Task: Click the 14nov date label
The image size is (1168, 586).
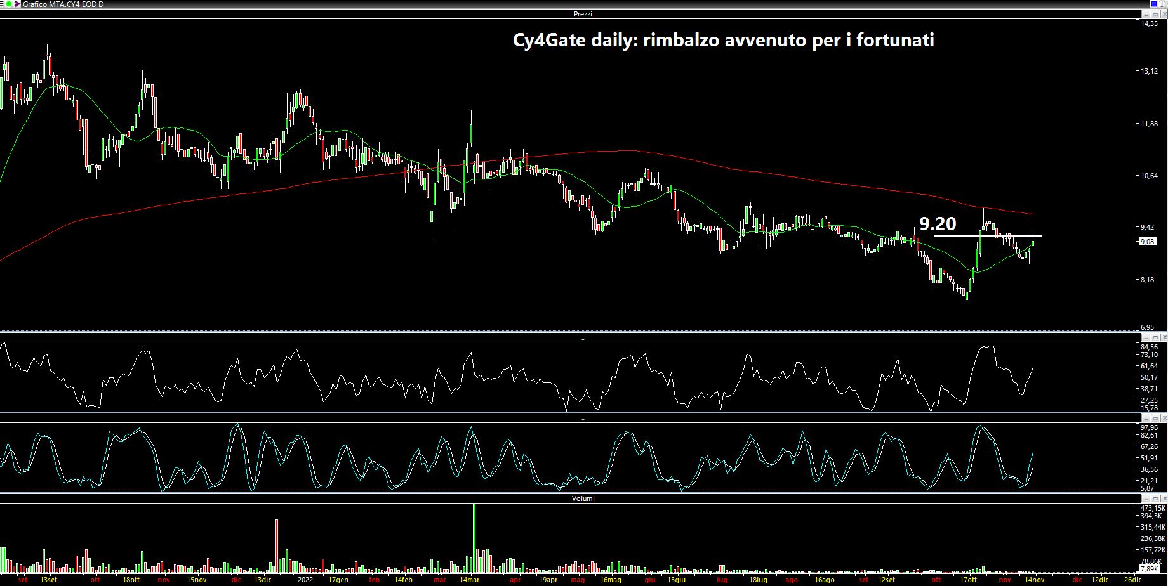Action: click(x=1034, y=580)
